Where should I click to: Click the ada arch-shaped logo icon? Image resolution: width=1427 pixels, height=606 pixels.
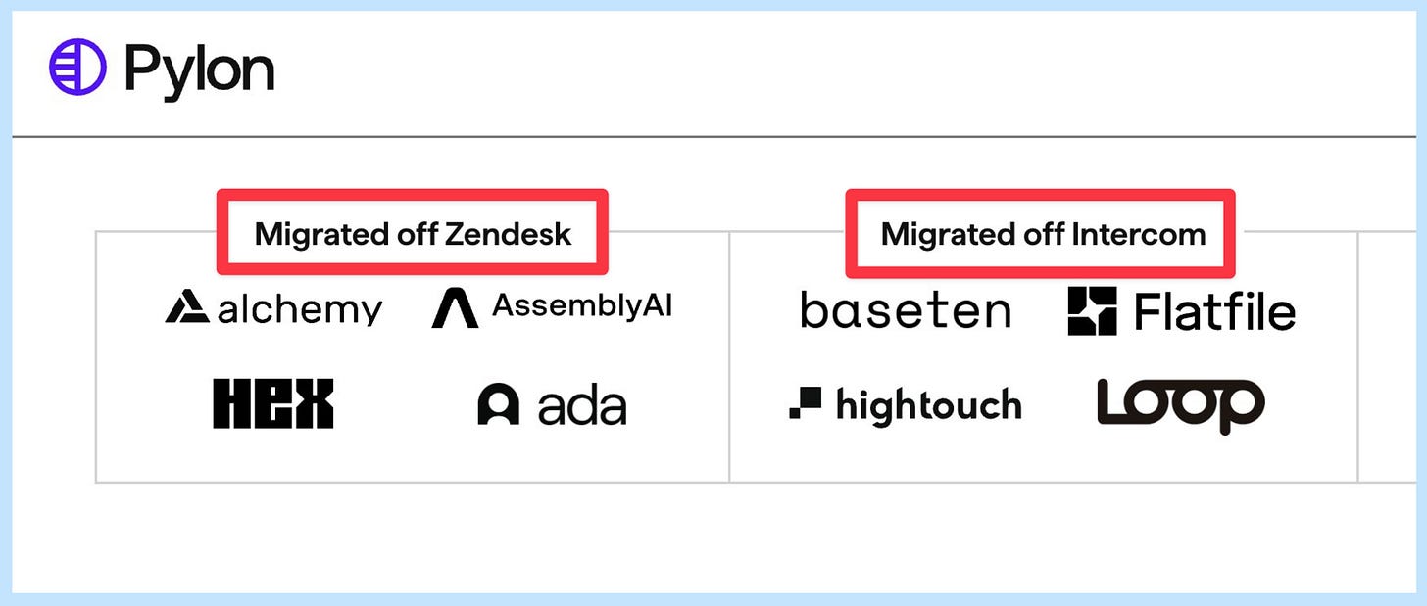click(x=498, y=404)
